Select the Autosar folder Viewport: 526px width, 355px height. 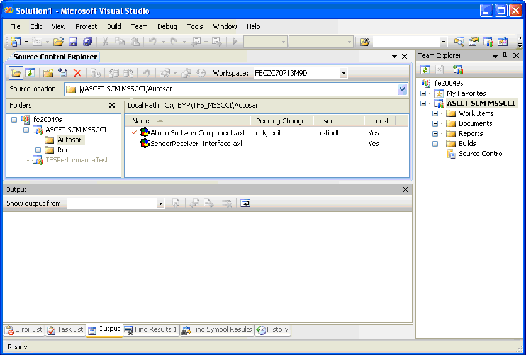point(69,140)
